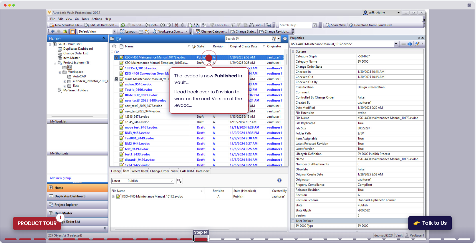Click the blue info icon in Uses tab
Image resolution: width=476 pixels, height=243 pixels.
click(279, 180)
